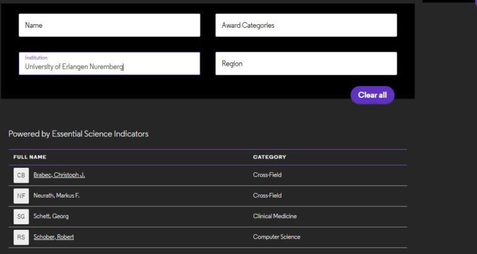
Task: Click the Powered by Essential Science Indicators text
Action: point(78,134)
